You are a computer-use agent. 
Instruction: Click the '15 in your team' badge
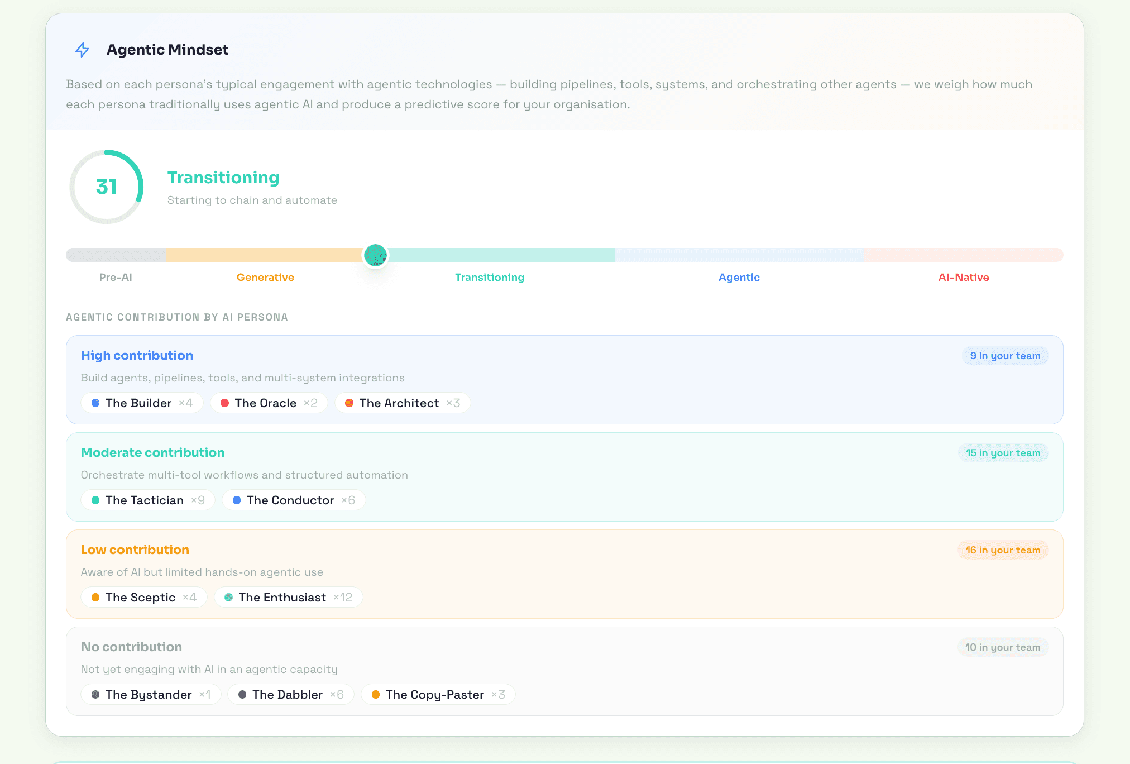(1003, 453)
